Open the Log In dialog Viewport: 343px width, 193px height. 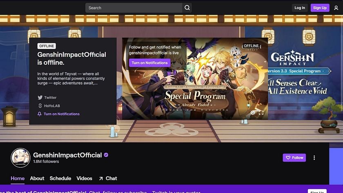(300, 8)
